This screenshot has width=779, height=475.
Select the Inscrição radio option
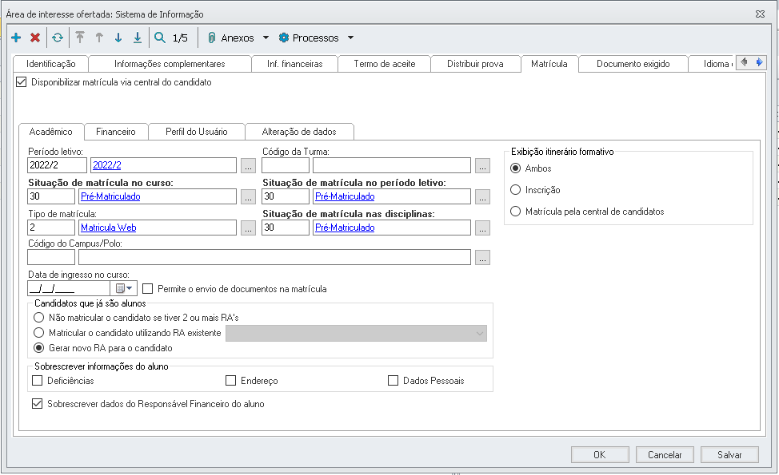(516, 189)
